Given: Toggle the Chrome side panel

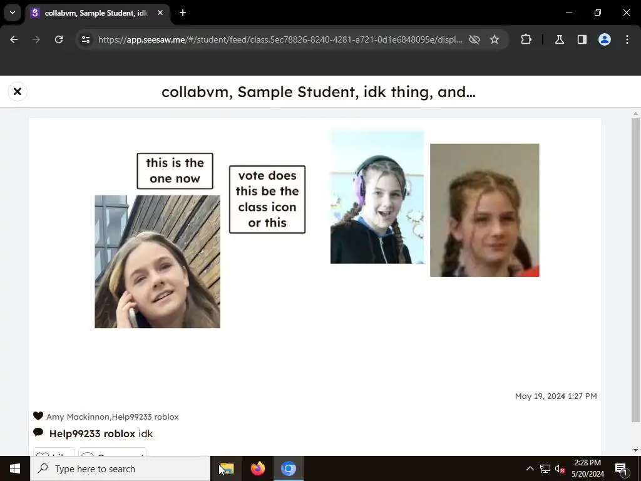Looking at the screenshot, I should tap(582, 39).
